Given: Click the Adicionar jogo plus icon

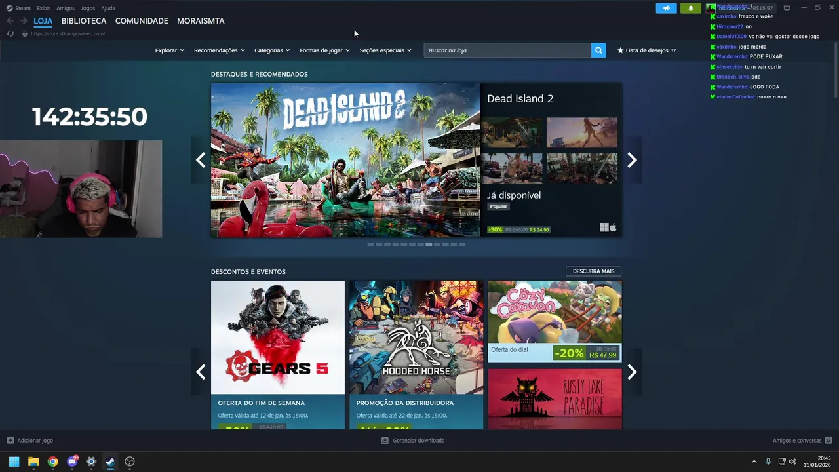Looking at the screenshot, I should coord(10,441).
